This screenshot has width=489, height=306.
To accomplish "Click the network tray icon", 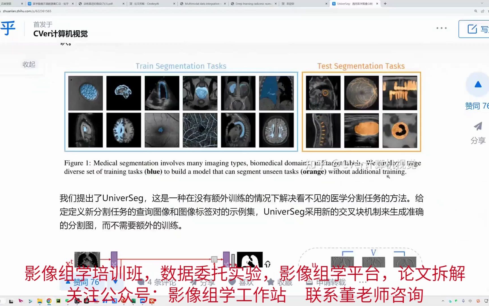I will (486, 301).
